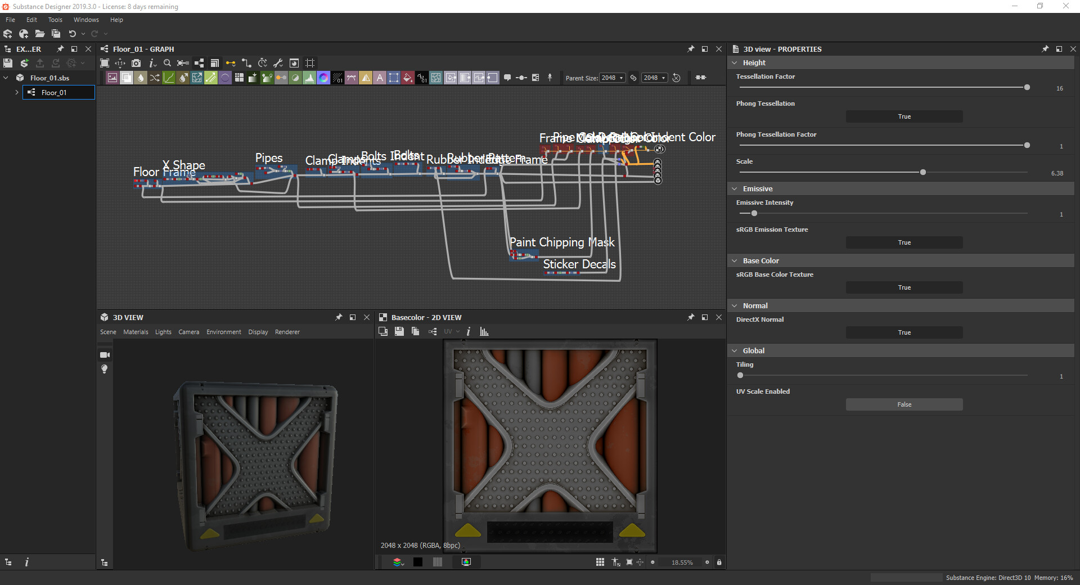
Task: Click the graph snapshot camera icon
Action: (x=136, y=63)
